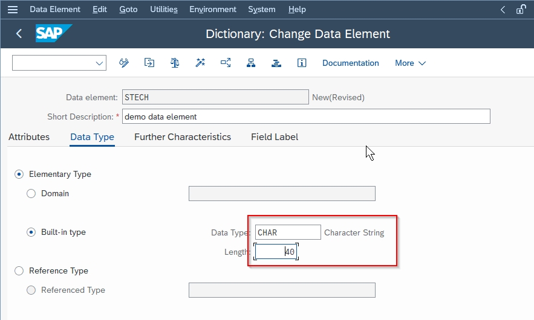Click the Where-Used List icon
Viewport: 534px width, 320px height.
(226, 63)
